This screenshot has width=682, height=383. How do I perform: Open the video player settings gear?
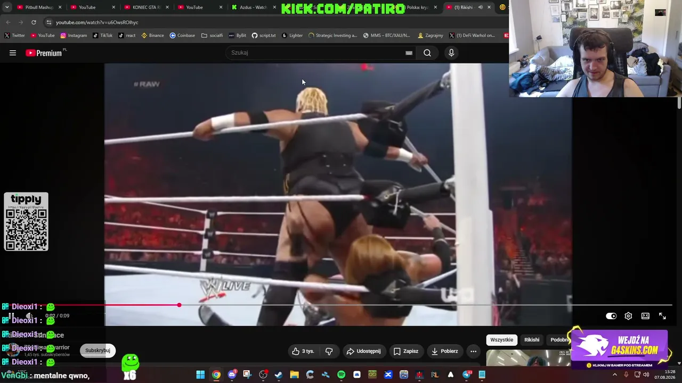(x=628, y=316)
